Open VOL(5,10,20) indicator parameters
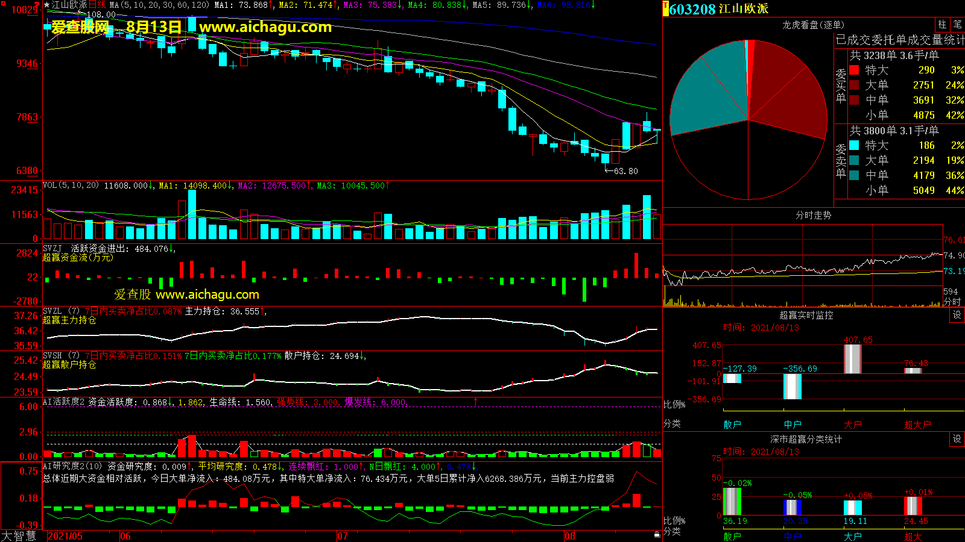The width and height of the screenshot is (965, 542). pyautogui.click(x=71, y=185)
